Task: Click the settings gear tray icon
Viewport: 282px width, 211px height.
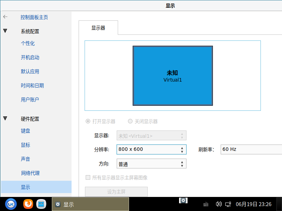Action: pyautogui.click(x=183, y=200)
